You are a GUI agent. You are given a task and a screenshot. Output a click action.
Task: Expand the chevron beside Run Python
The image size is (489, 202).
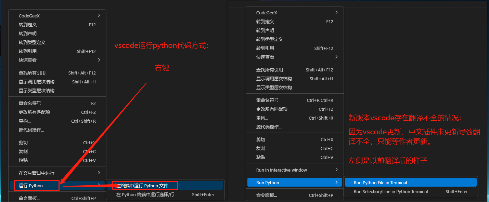pos(336,182)
